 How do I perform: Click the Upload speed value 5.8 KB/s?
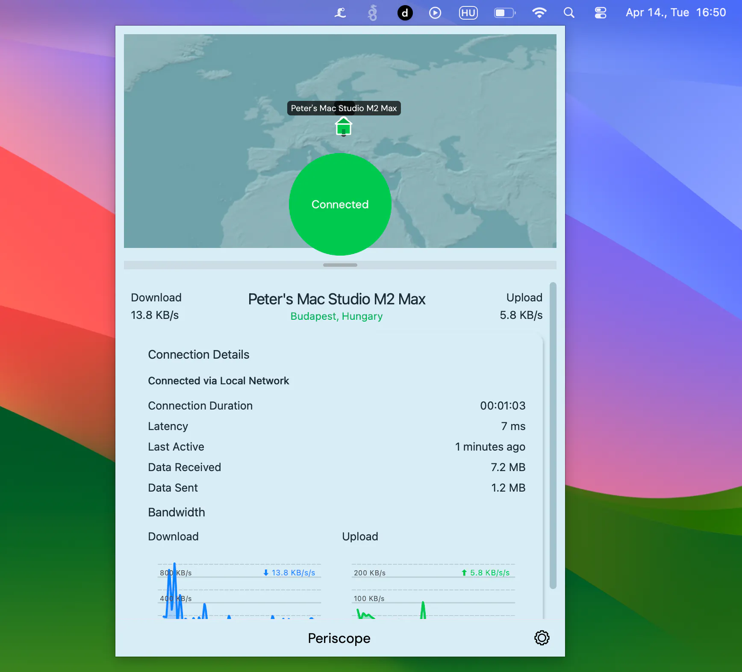click(521, 315)
